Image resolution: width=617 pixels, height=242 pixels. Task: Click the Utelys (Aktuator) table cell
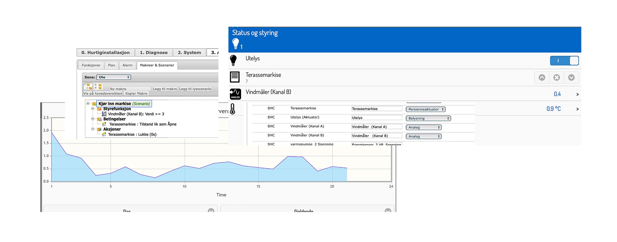[x=305, y=117]
